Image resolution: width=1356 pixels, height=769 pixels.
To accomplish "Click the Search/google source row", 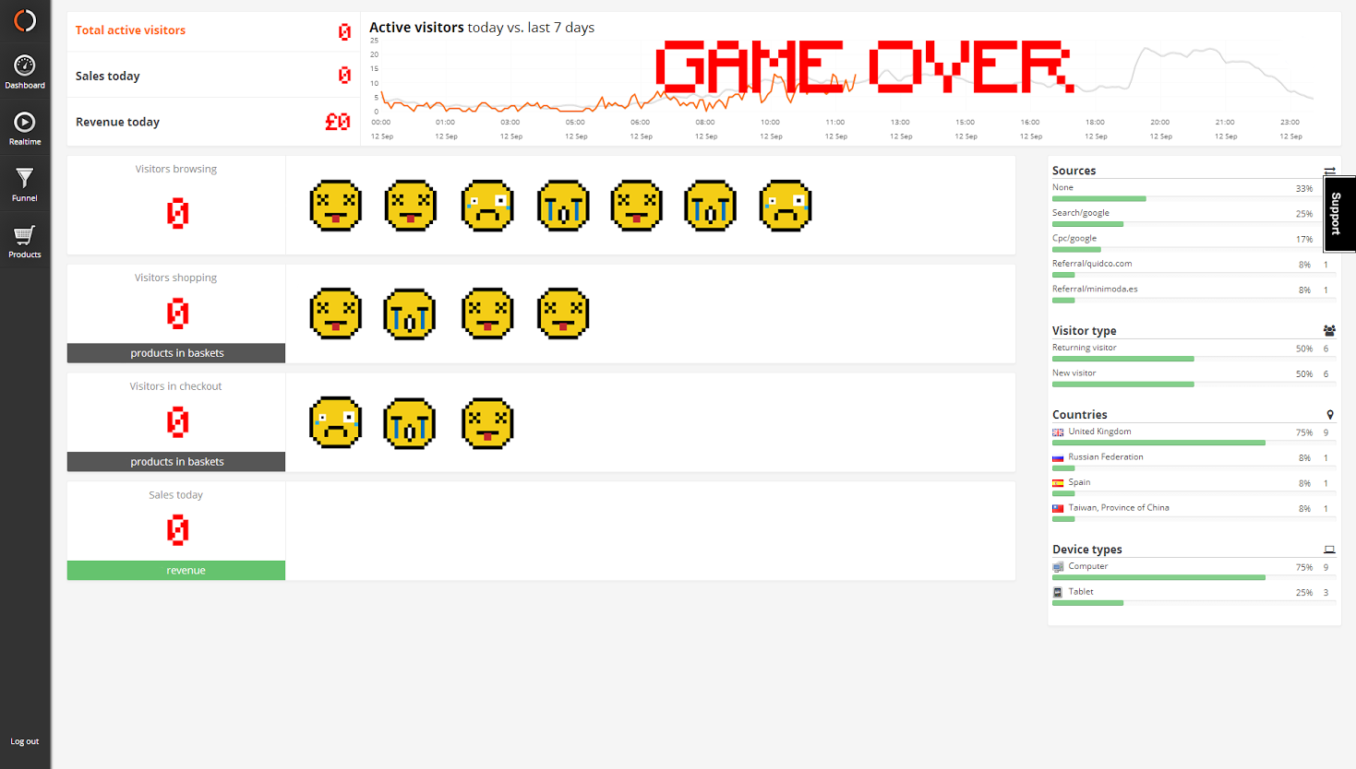I will (1194, 217).
